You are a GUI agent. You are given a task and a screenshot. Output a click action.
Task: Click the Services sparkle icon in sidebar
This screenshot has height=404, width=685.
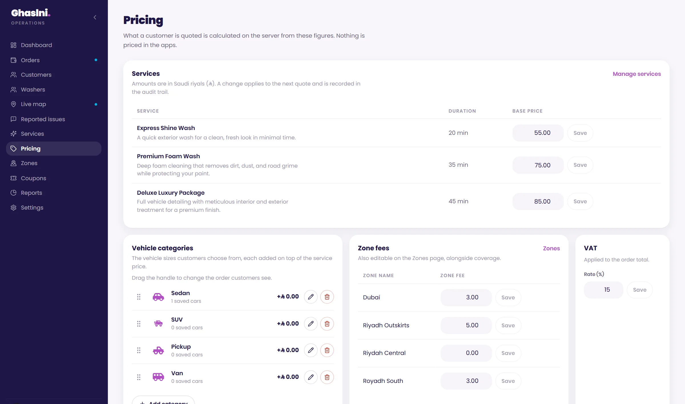point(13,134)
